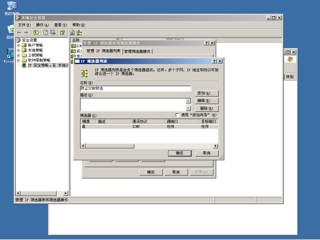Click the 回收站 desktop icon
This screenshot has height=240, width=320.
coord(10,29)
